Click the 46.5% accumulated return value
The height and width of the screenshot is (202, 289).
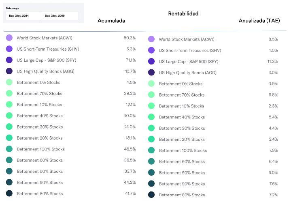click(130, 149)
